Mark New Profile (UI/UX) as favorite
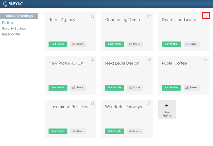 93,60
